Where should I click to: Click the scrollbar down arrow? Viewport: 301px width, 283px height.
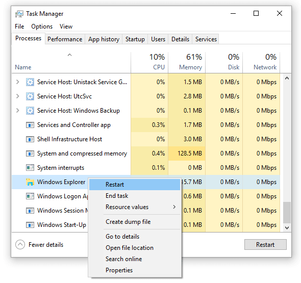[x=287, y=228]
